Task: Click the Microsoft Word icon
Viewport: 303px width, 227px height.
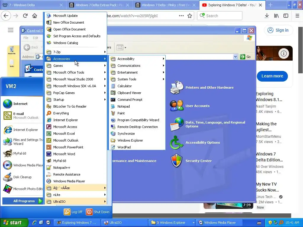Action: point(49,154)
